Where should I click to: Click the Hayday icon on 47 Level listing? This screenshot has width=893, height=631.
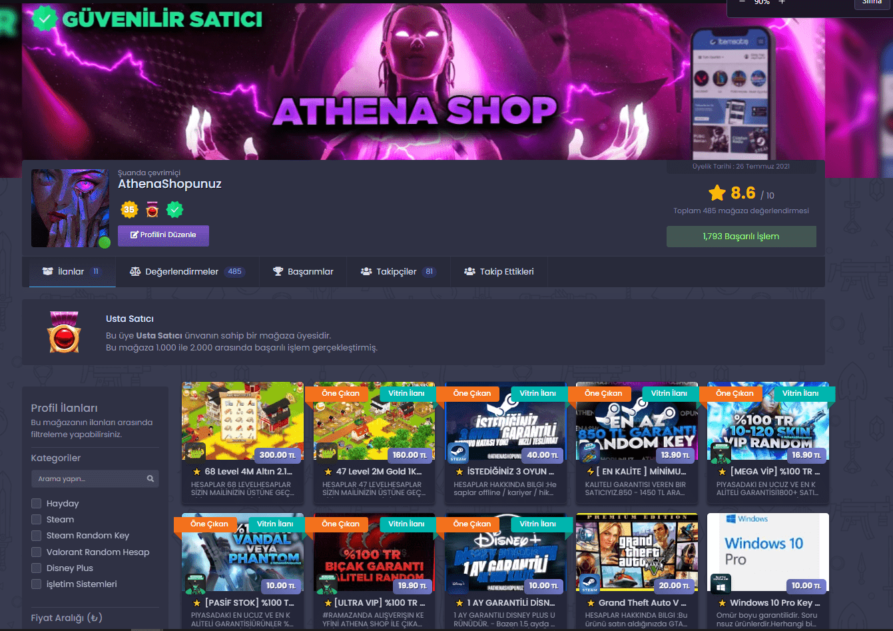pos(326,451)
